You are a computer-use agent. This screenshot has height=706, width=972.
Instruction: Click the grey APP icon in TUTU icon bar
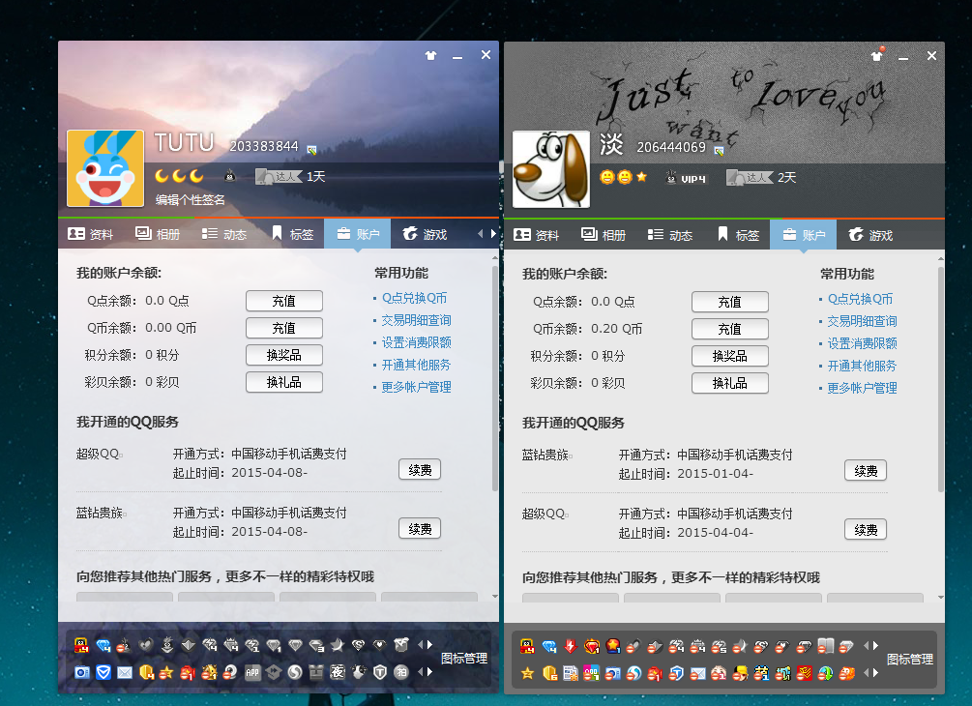(252, 672)
